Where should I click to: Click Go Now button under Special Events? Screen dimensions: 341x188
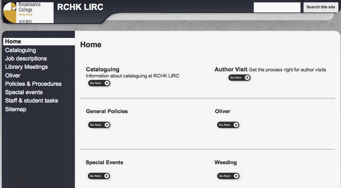tap(99, 176)
